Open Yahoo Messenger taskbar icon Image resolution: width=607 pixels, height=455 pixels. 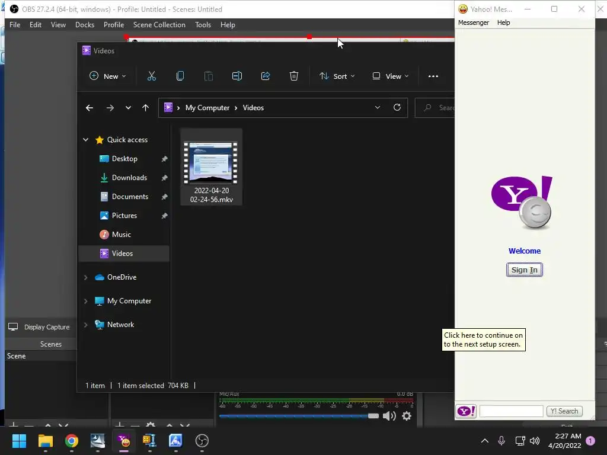124,441
